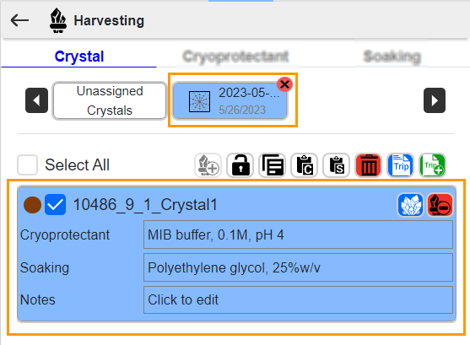This screenshot has width=470, height=345.
Task: Open blue crystals icon on 10486_9_1_Crystal1
Action: [x=410, y=205]
